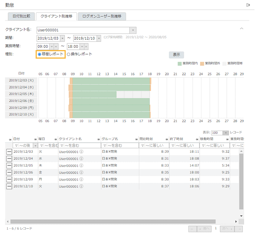This screenshot has height=233, width=255.
Task: Collapse the search conditions panel chevron
Action: 242,29
